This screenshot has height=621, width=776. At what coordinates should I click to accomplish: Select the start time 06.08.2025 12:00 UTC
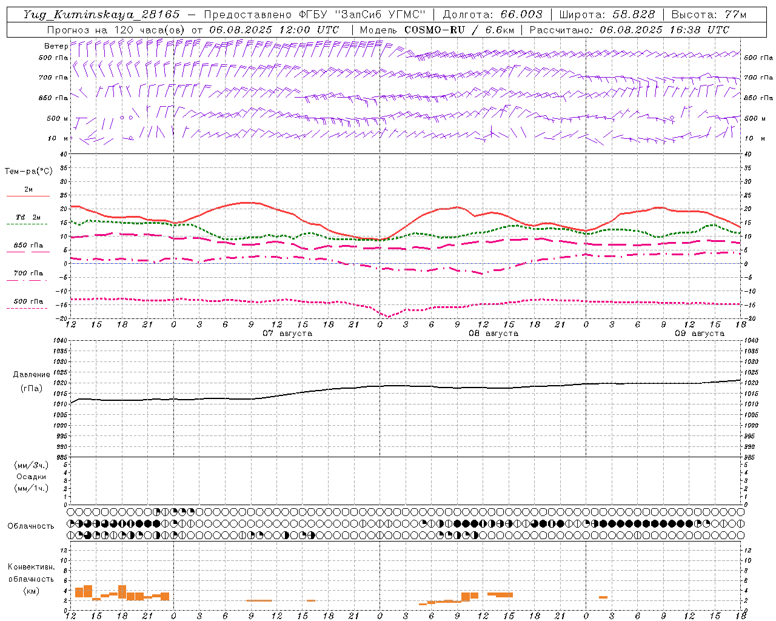click(274, 30)
